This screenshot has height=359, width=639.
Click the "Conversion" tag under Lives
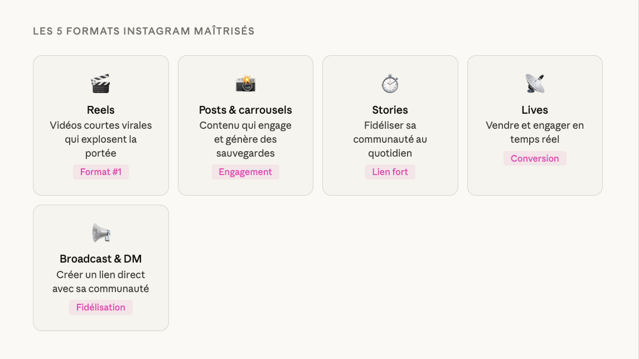click(535, 158)
